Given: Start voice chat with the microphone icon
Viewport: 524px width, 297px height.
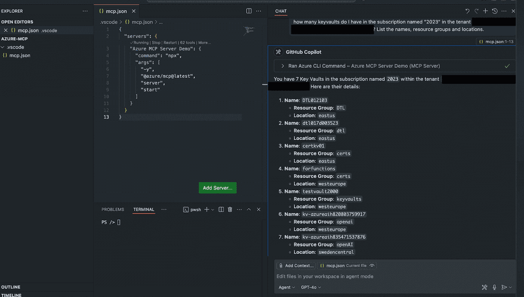Looking at the screenshot, I should pyautogui.click(x=494, y=287).
